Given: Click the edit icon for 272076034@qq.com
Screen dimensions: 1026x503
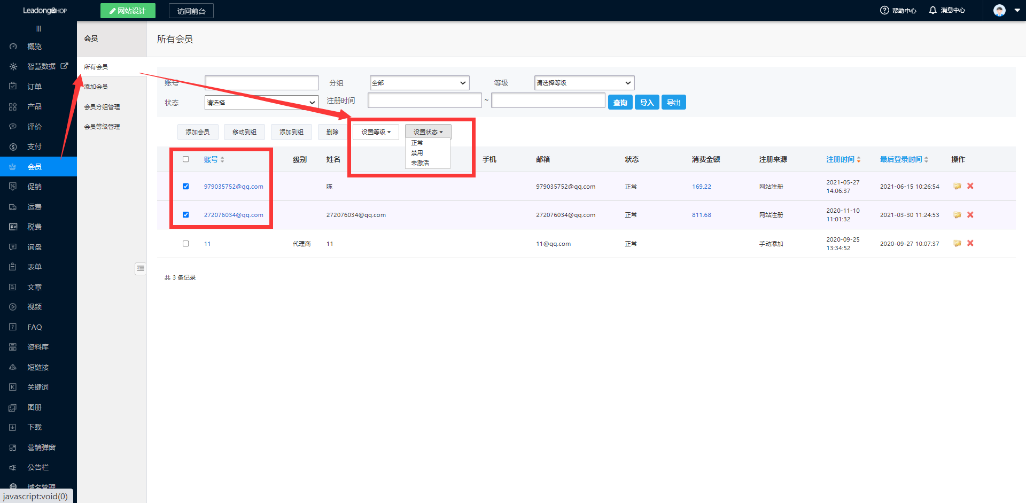Looking at the screenshot, I should (x=957, y=215).
